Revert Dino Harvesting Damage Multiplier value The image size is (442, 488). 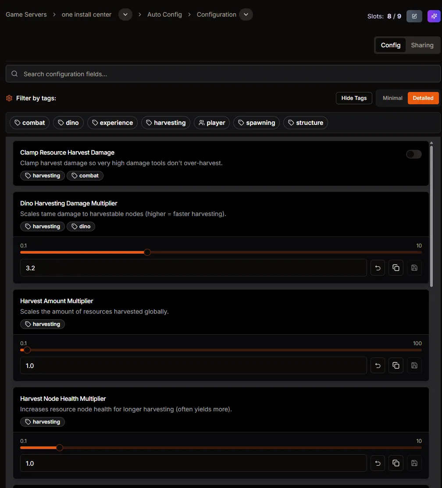coord(378,268)
